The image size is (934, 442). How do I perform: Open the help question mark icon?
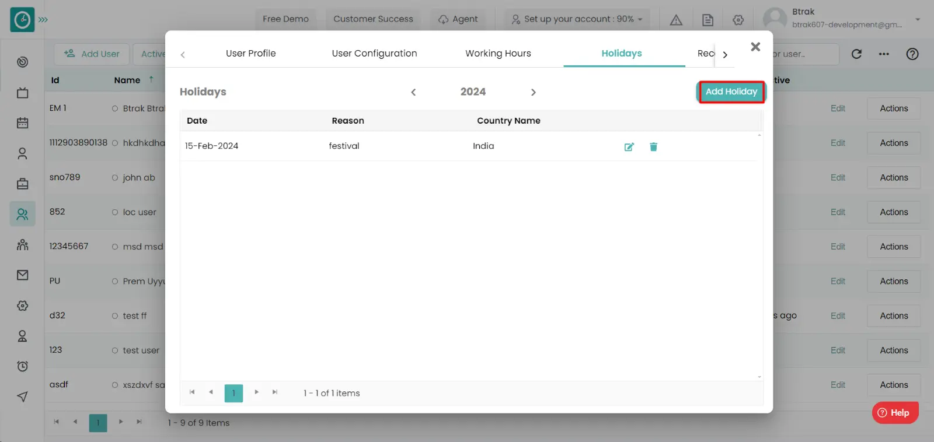(x=912, y=54)
